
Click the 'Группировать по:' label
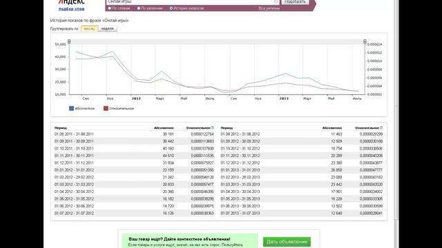[64, 29]
